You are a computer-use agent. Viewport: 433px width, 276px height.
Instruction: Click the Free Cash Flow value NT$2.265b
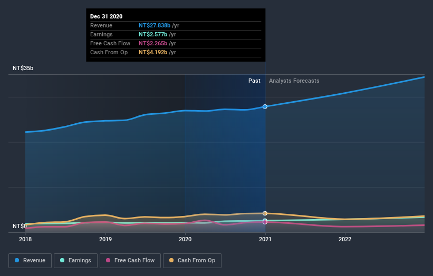[x=153, y=43]
